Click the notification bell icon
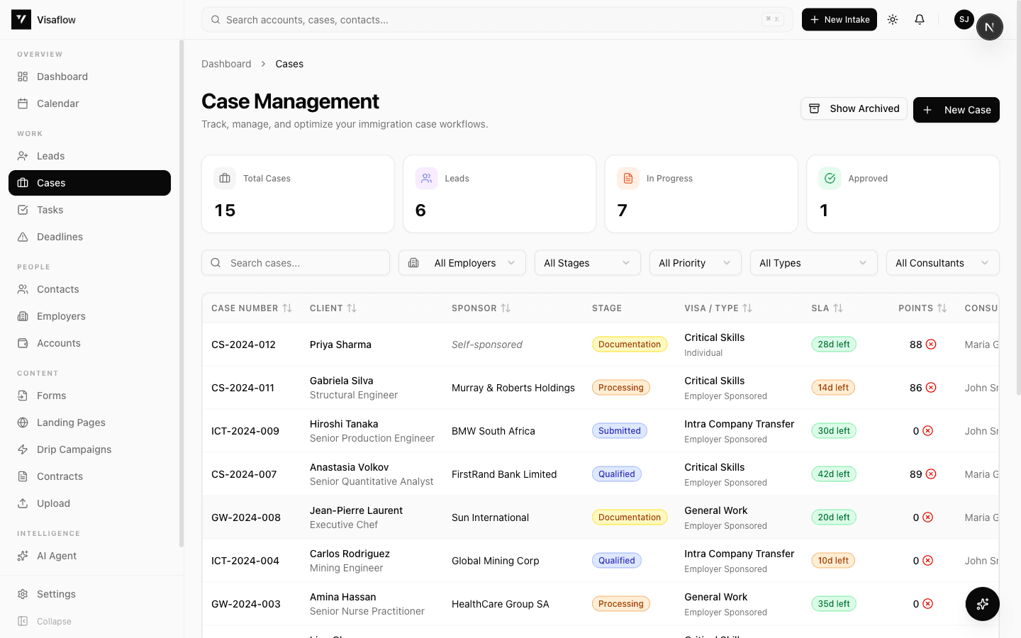The height and width of the screenshot is (638, 1021). point(920,19)
